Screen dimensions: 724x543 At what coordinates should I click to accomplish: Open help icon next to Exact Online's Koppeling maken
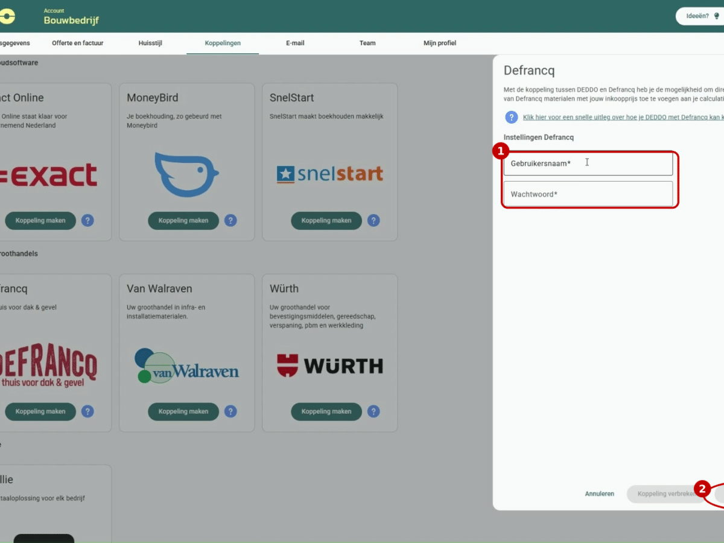coord(87,221)
